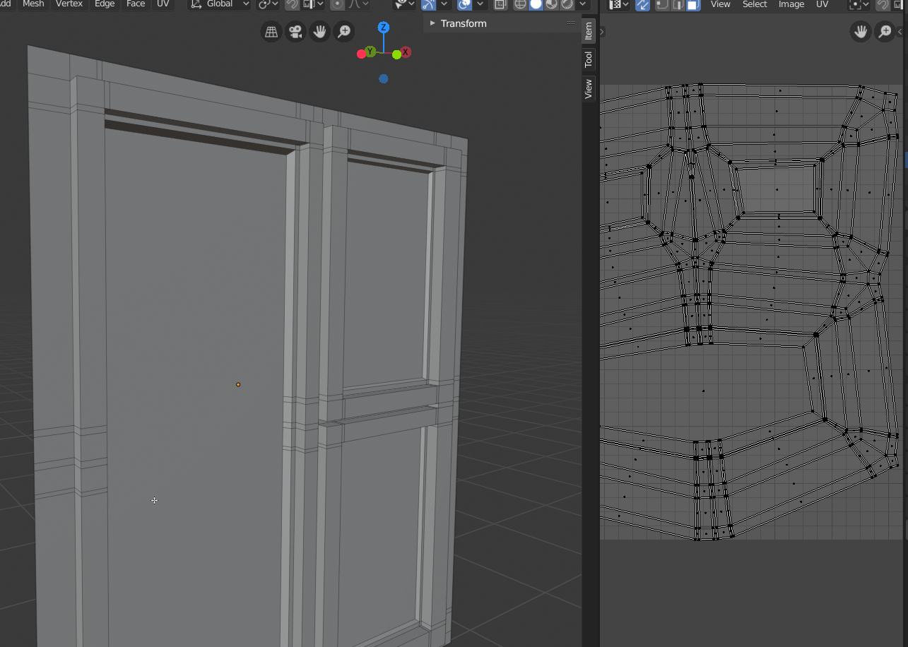Open proportional editing falloff dropdown
Viewport: 908px width, 647px height.
[x=358, y=4]
